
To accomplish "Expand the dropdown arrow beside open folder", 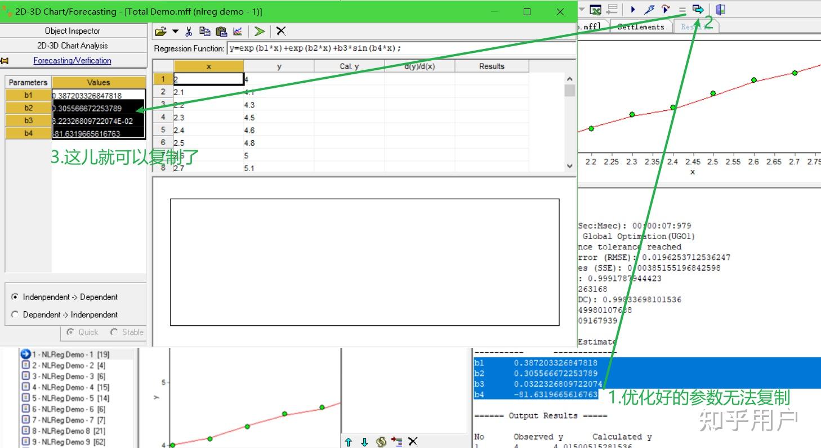I will pos(175,32).
